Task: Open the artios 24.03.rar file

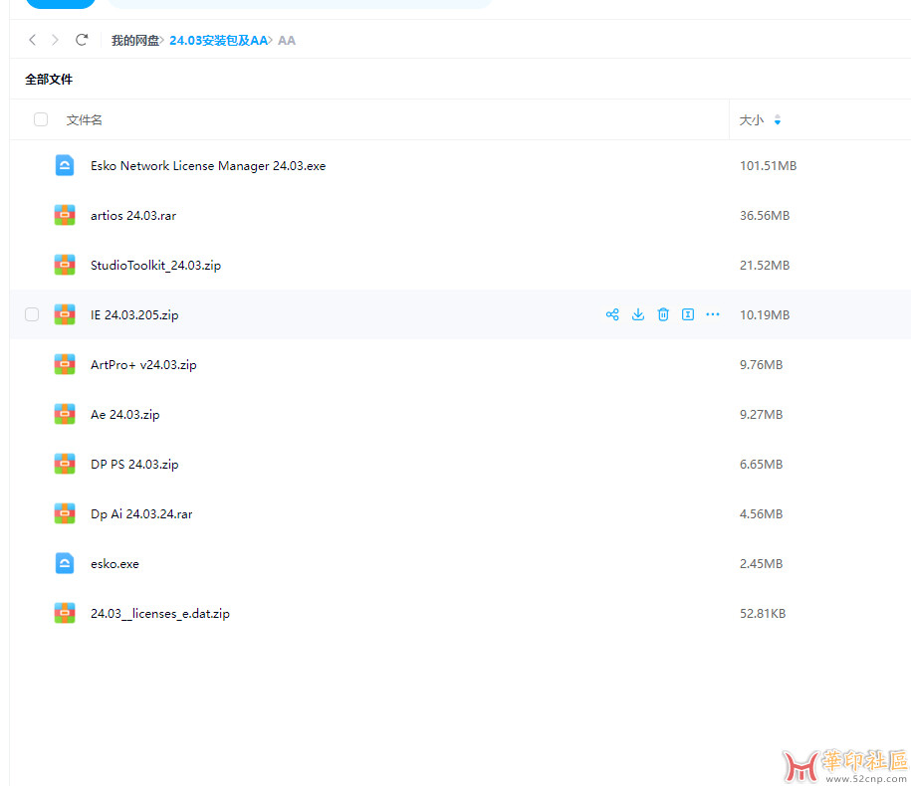Action: [x=133, y=215]
